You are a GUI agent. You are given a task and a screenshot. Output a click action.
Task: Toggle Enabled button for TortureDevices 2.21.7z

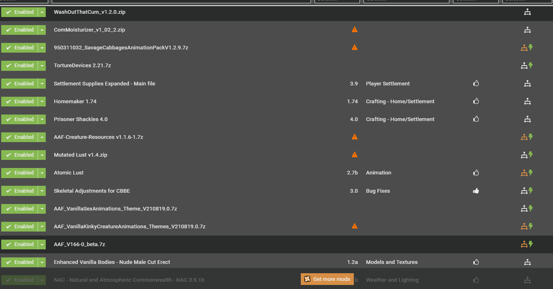[x=19, y=66]
